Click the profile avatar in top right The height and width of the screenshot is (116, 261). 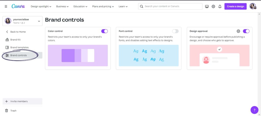pyautogui.click(x=253, y=6)
